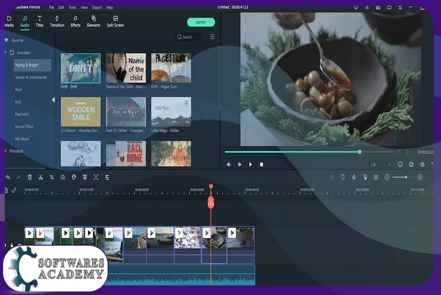Select the Elements tab
Viewport: 441px width, 295px height.
93,22
